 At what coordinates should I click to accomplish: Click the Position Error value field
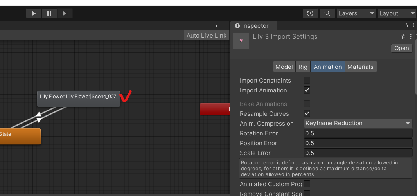point(358,143)
